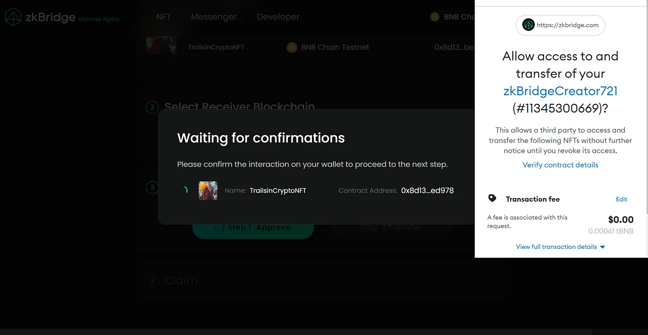Click Verify contract details link

click(x=561, y=165)
